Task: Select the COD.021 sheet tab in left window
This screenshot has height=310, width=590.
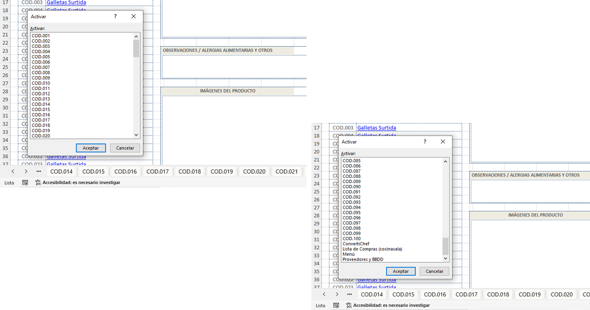Action: [x=287, y=172]
